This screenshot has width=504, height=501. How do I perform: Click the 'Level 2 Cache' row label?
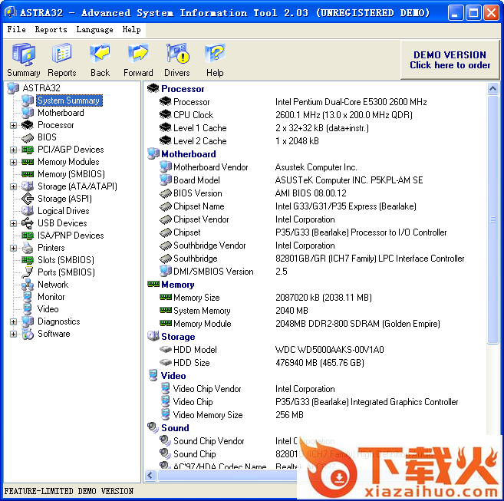pos(200,141)
